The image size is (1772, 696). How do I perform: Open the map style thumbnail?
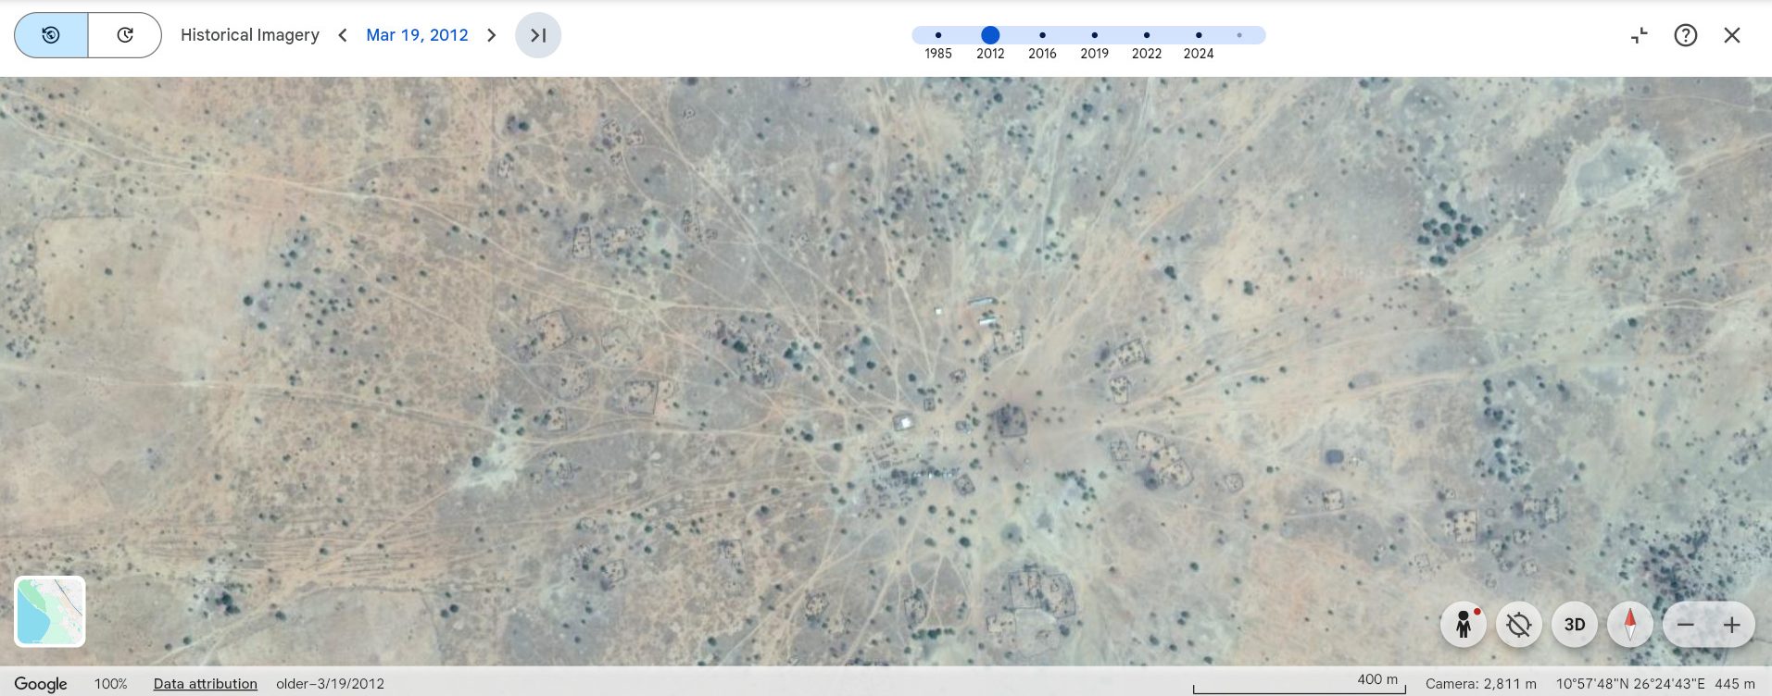(50, 611)
